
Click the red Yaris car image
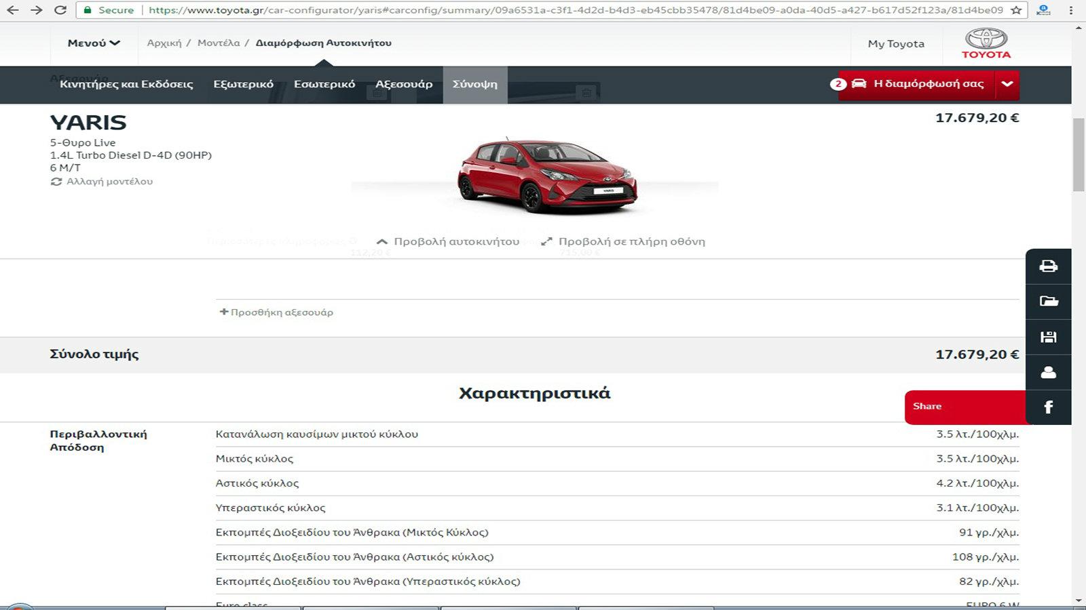pyautogui.click(x=547, y=176)
